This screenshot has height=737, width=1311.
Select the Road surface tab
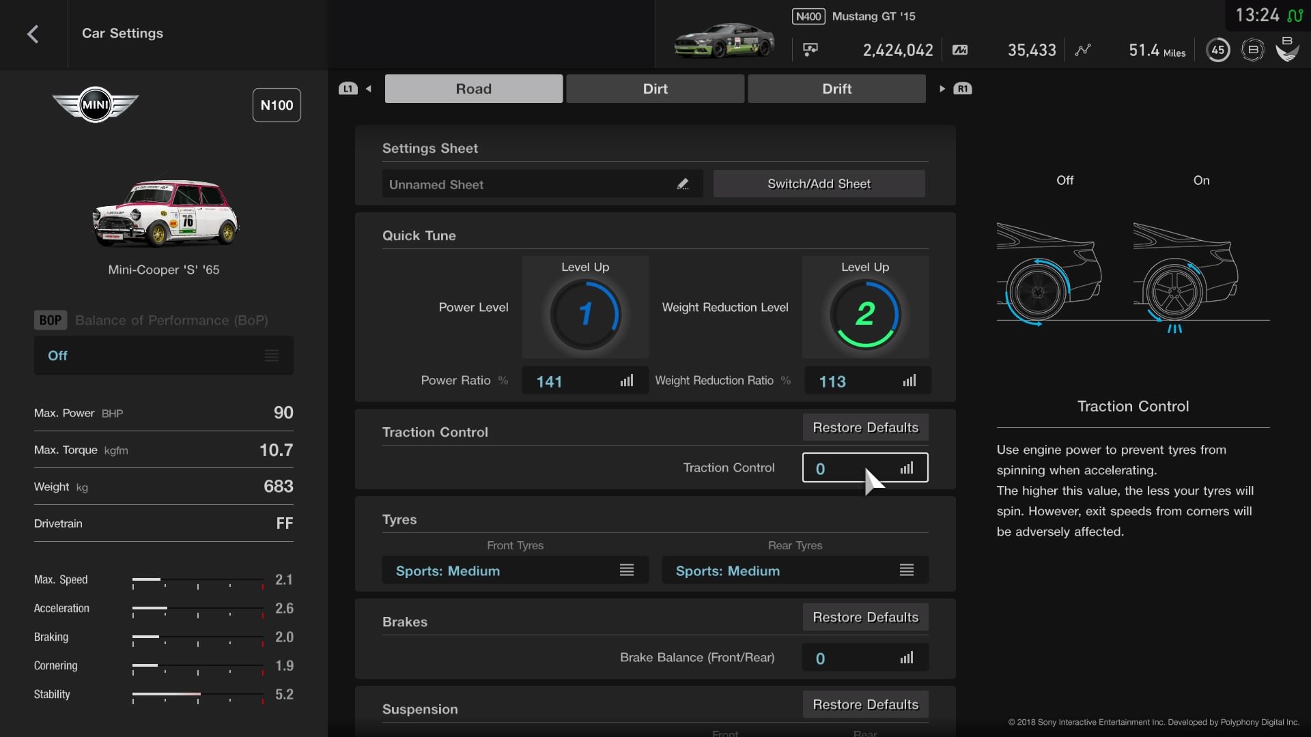tap(473, 88)
